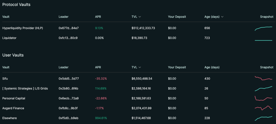Open the Asgard Finance vault
Image resolution: width=276 pixels, height=124 pixels.
coord(13,108)
